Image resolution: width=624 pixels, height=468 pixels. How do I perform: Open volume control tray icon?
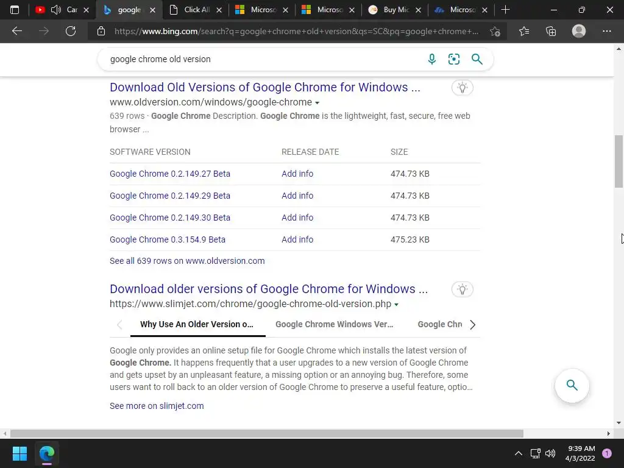[x=550, y=453]
